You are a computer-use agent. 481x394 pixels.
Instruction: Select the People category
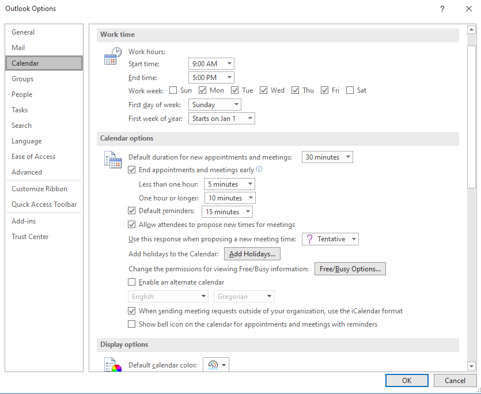44,94
